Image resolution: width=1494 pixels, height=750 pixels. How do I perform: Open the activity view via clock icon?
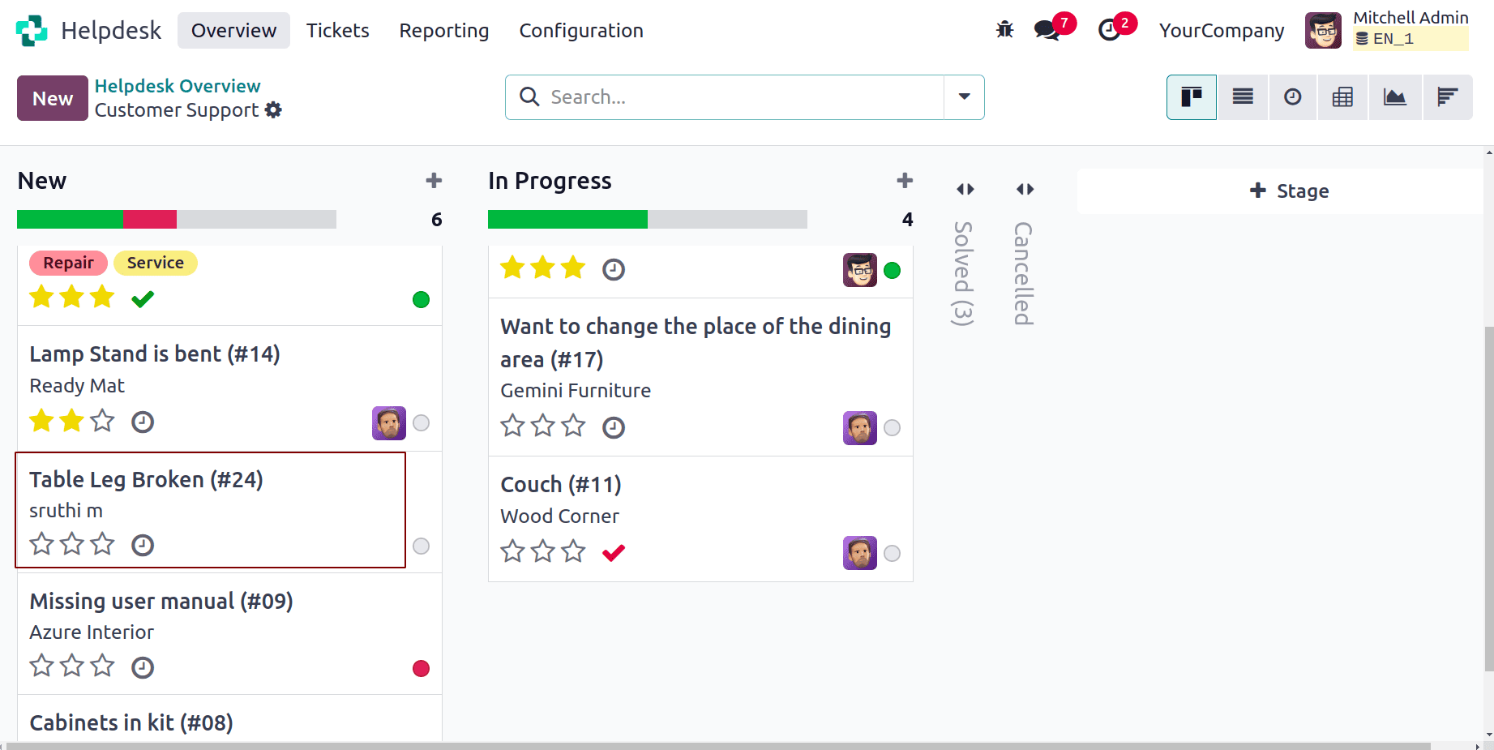coord(1292,96)
